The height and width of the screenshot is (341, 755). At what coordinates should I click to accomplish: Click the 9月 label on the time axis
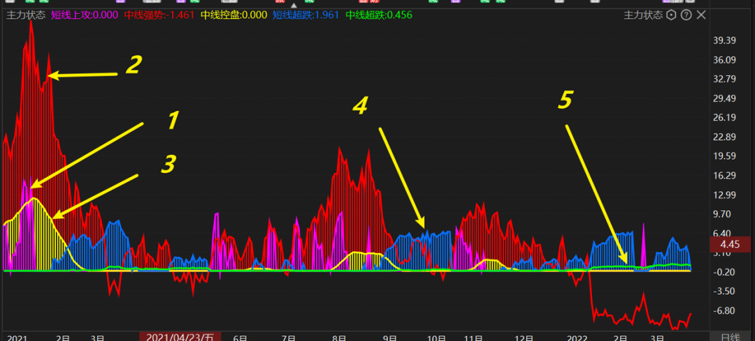[389, 338]
